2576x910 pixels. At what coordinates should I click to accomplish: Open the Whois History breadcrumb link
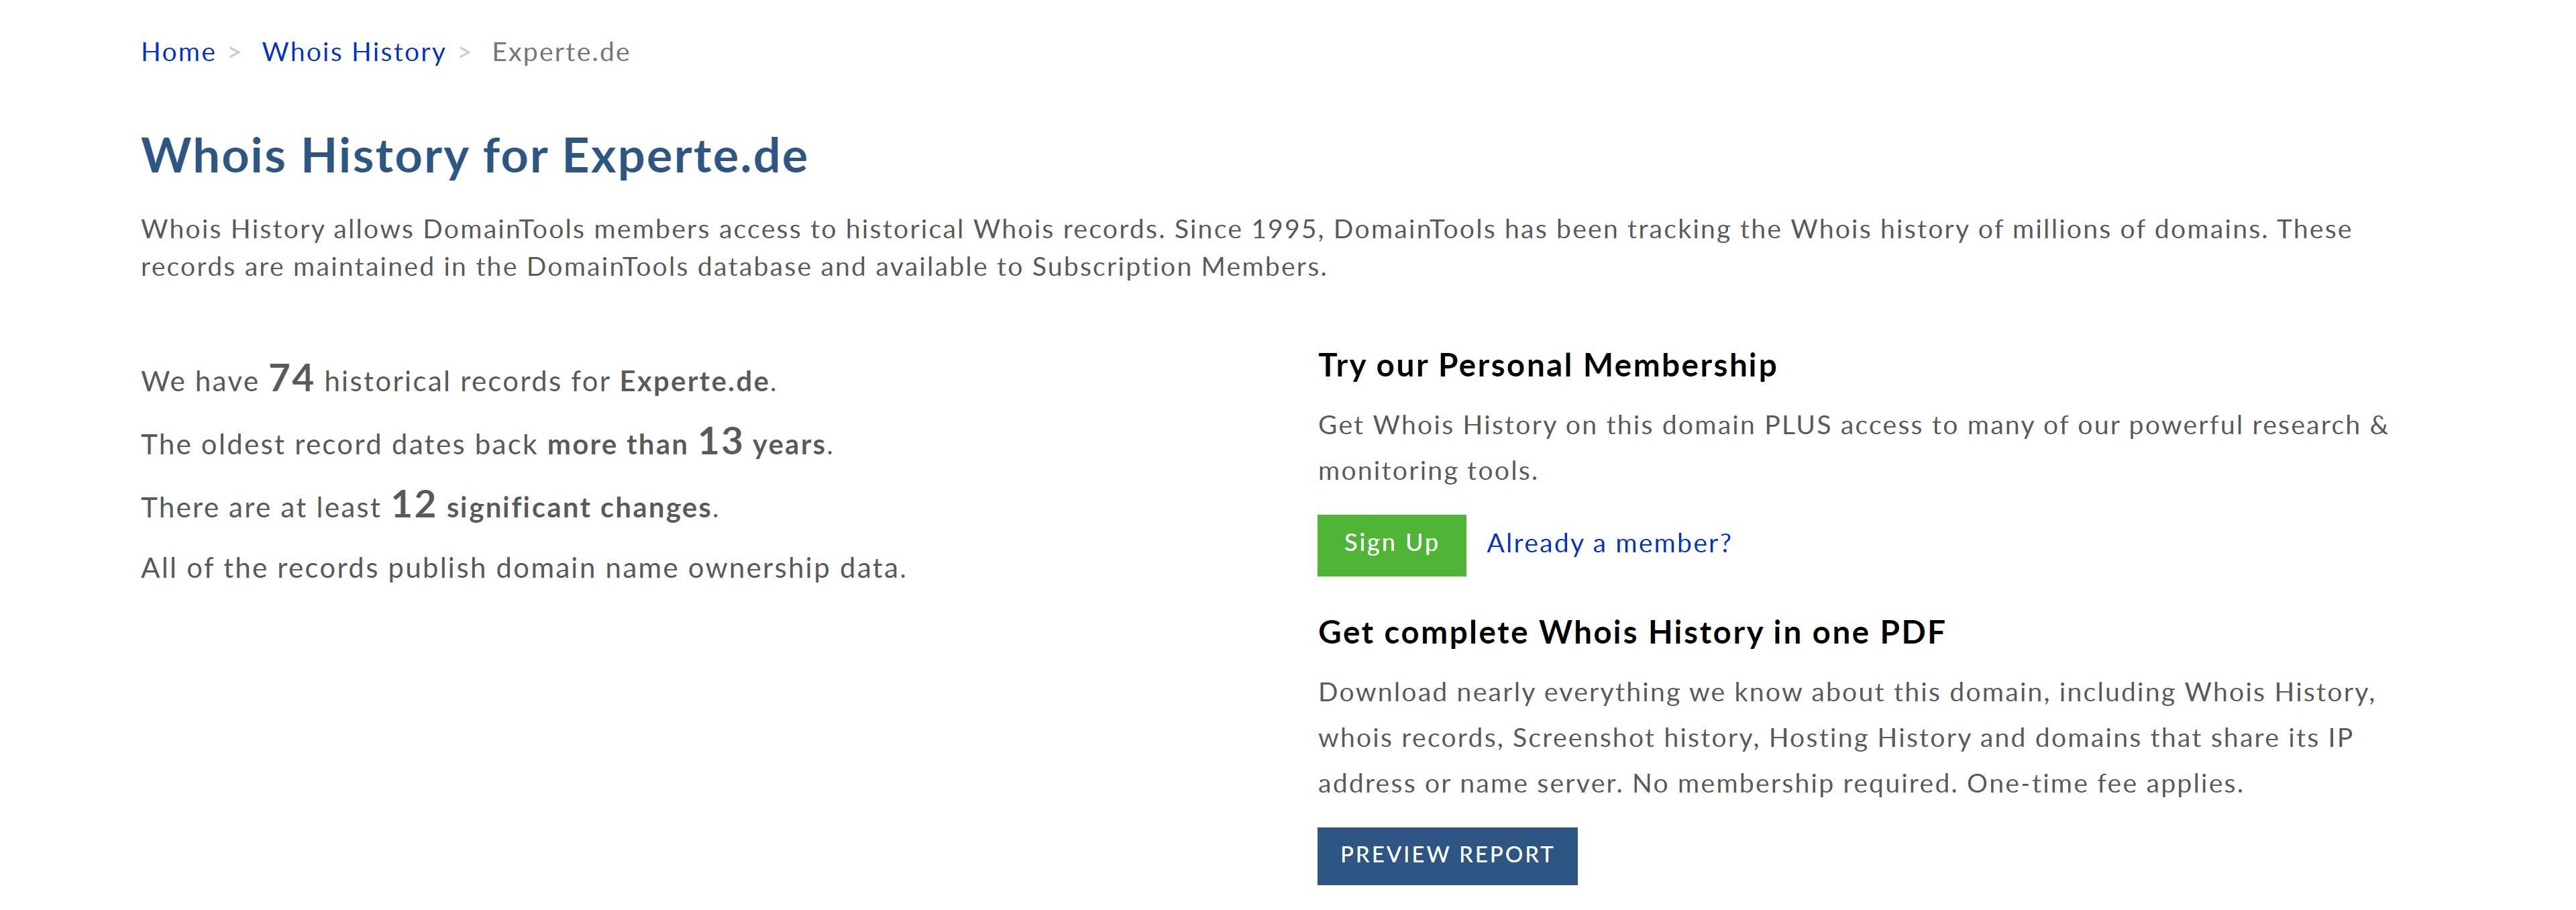(353, 52)
